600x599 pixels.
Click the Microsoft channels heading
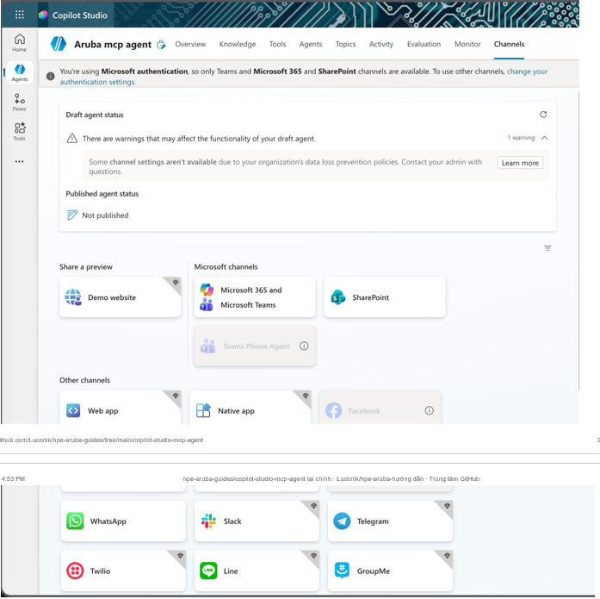226,266
